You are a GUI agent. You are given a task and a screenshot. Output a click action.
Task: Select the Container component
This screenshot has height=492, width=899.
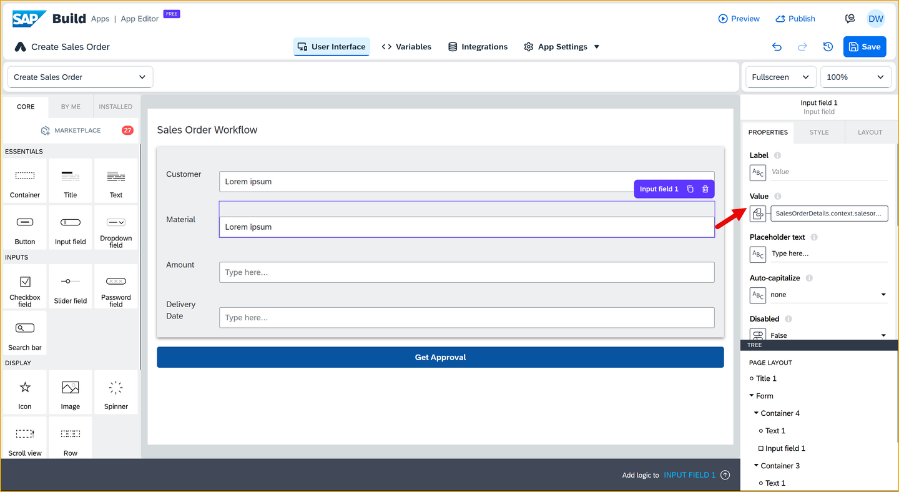click(x=25, y=180)
